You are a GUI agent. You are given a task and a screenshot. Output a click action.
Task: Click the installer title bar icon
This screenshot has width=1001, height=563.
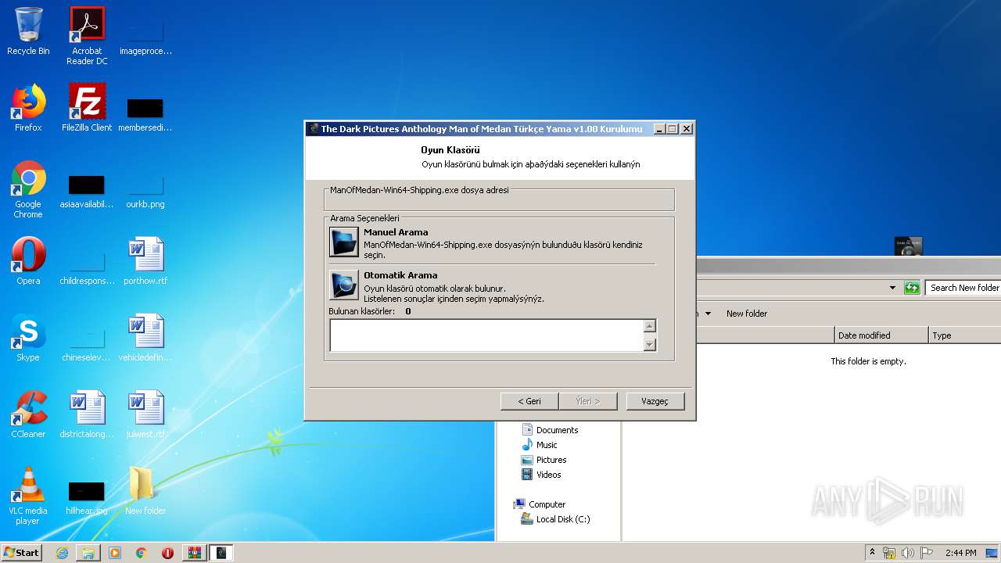coord(314,129)
